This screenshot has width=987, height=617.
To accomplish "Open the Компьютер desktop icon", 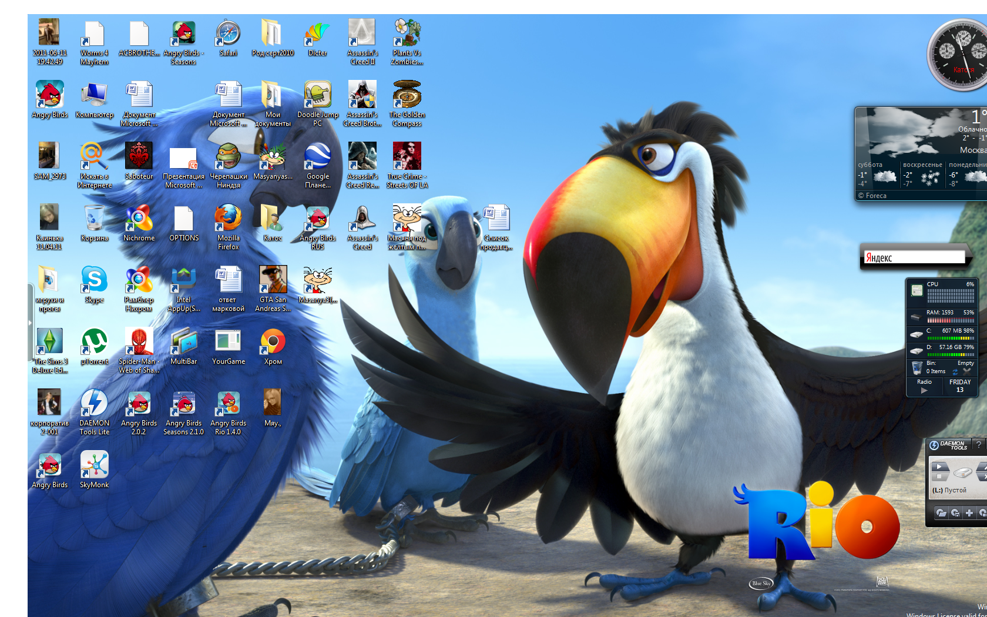I will [94, 99].
